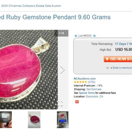The height and width of the screenshot is (132, 132).
Task: Go to previous lot arrow icon
Action: [x=76, y=36]
